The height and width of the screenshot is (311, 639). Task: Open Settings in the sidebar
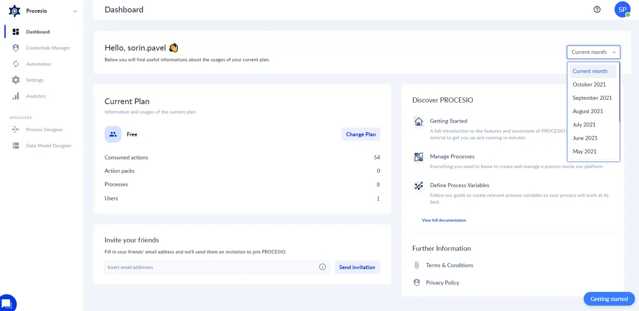click(x=35, y=80)
